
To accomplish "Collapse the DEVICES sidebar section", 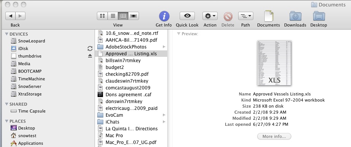I will coord(7,34).
